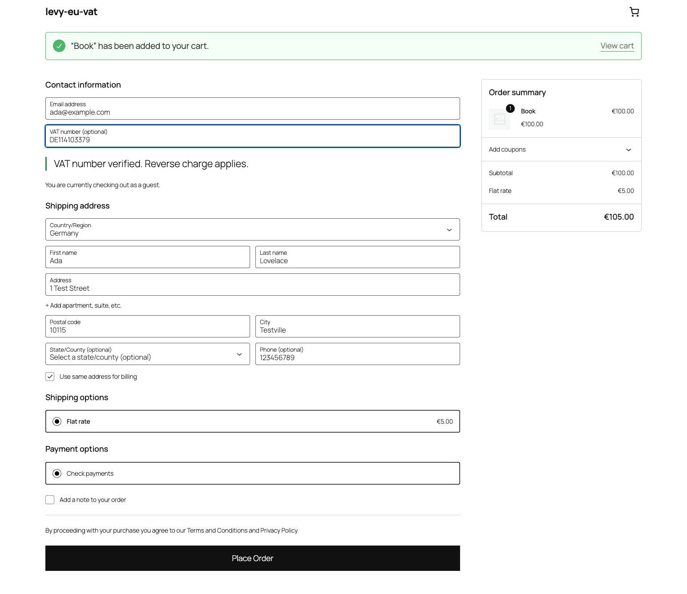Image resolution: width=687 pixels, height=594 pixels.
Task: Click the Place Order button
Action: 253,558
